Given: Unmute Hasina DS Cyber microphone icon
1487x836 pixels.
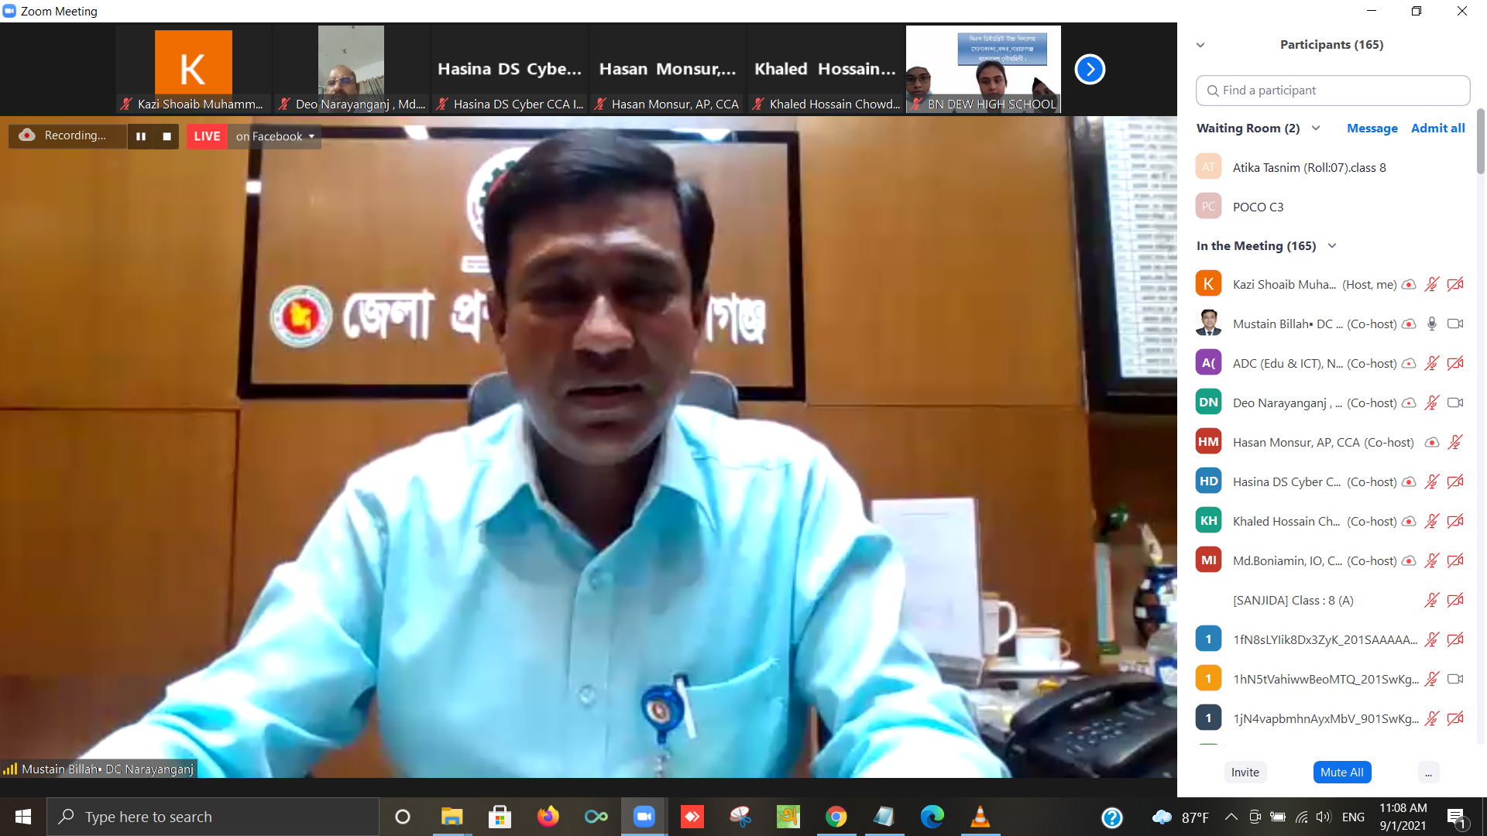Looking at the screenshot, I should pyautogui.click(x=1432, y=482).
